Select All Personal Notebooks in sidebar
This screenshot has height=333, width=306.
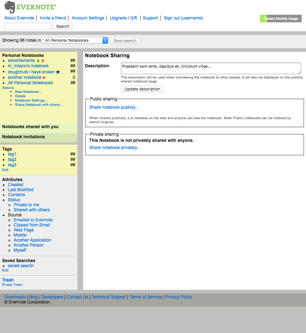click(30, 83)
